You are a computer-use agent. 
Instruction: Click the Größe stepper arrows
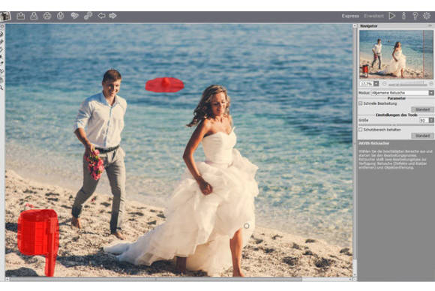click(431, 121)
